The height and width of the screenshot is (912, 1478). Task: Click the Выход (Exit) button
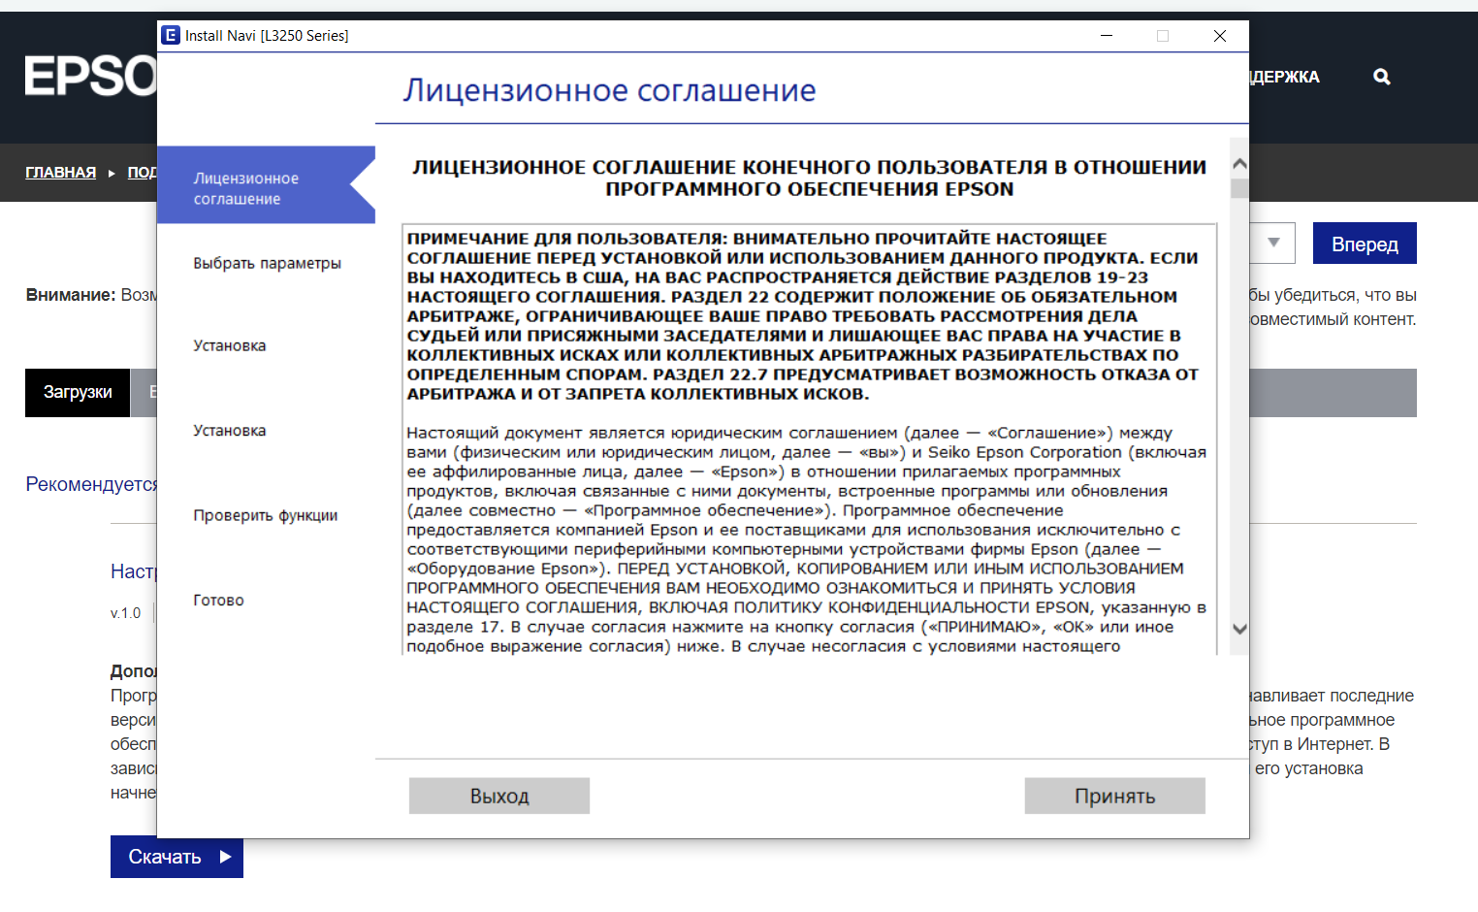[x=499, y=796]
